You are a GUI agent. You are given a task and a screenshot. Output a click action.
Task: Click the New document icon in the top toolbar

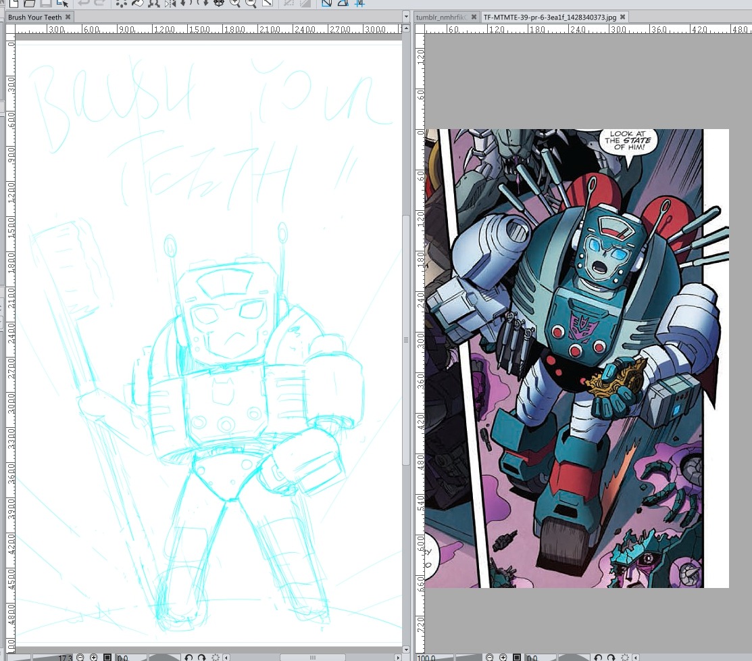pyautogui.click(x=14, y=3)
